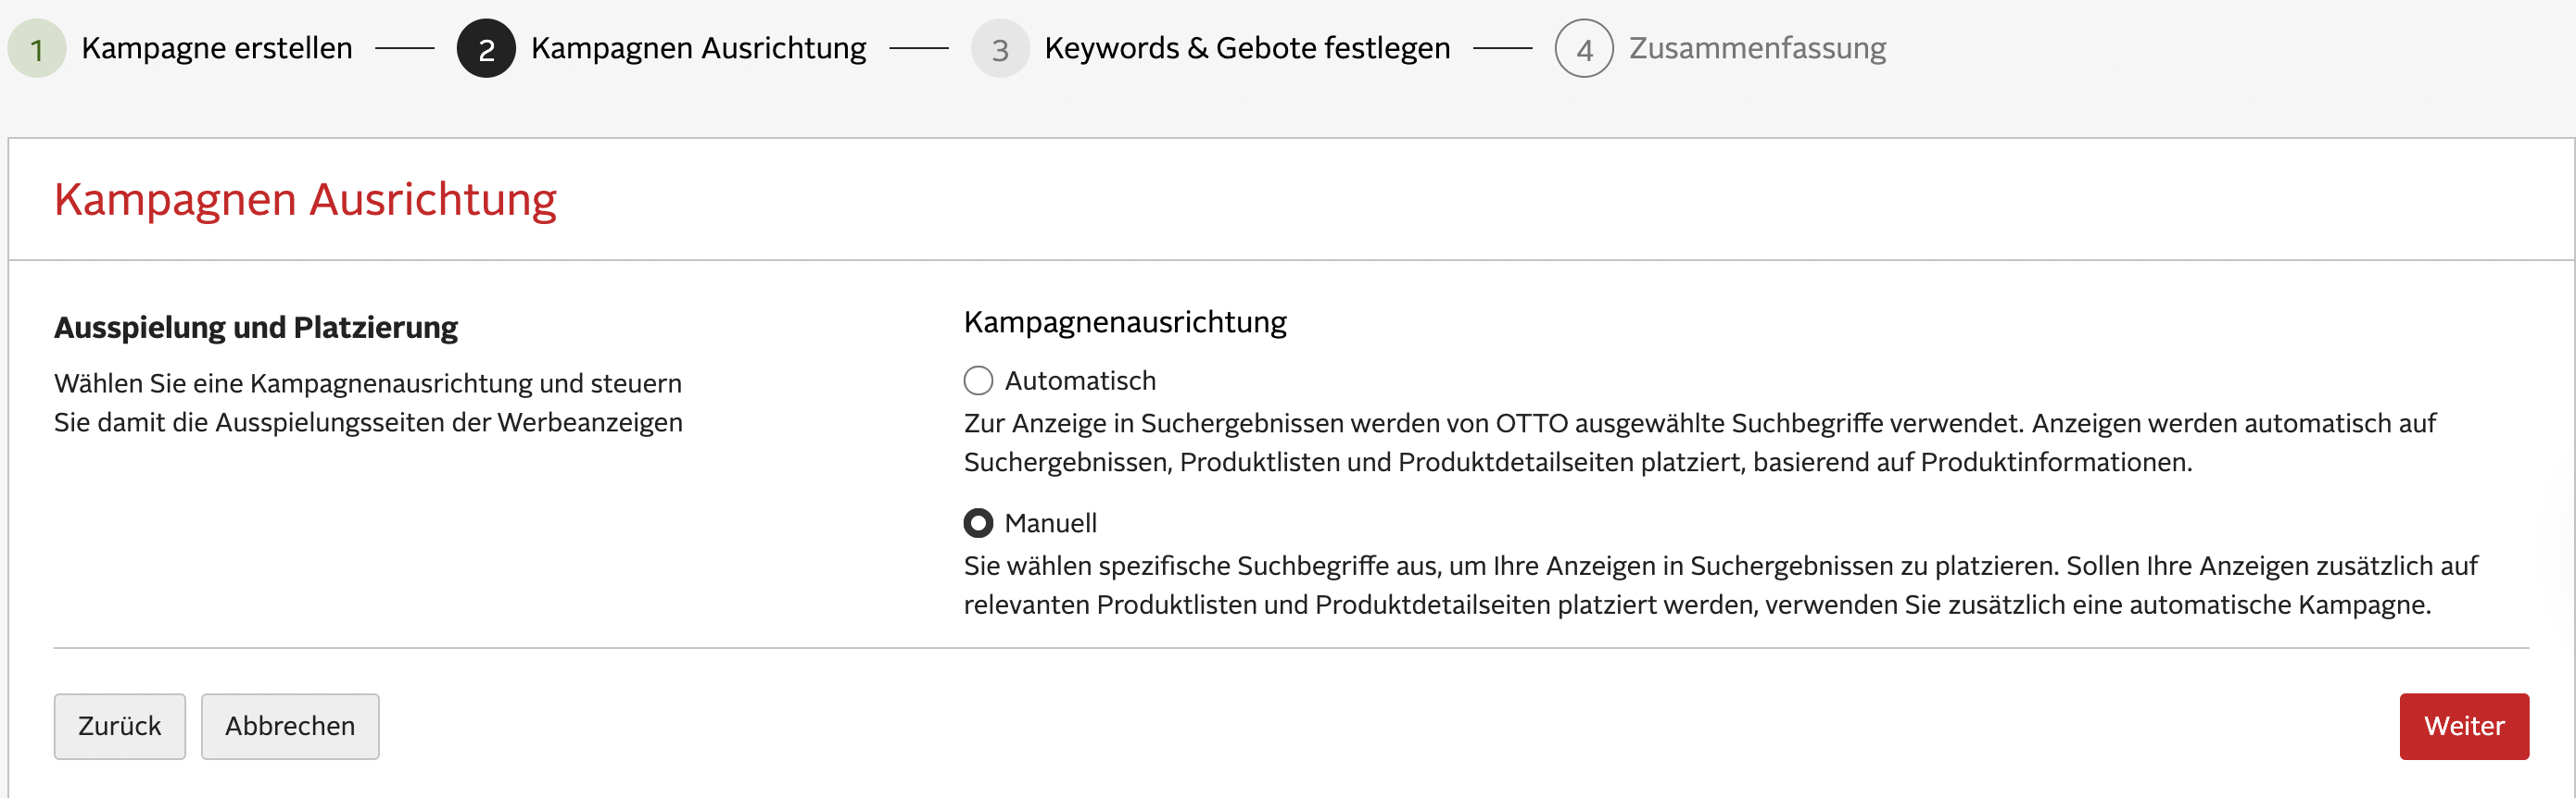Click the Kampagnen Ausrichtung stepper label
Viewport: 2576px width, 798px height.
click(x=698, y=48)
